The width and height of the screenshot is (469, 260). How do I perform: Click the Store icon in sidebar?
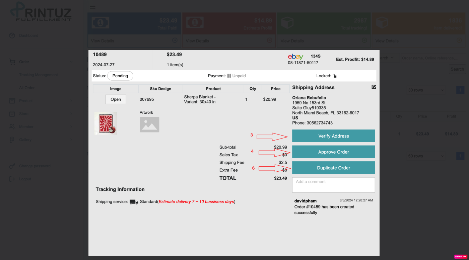coord(12,114)
